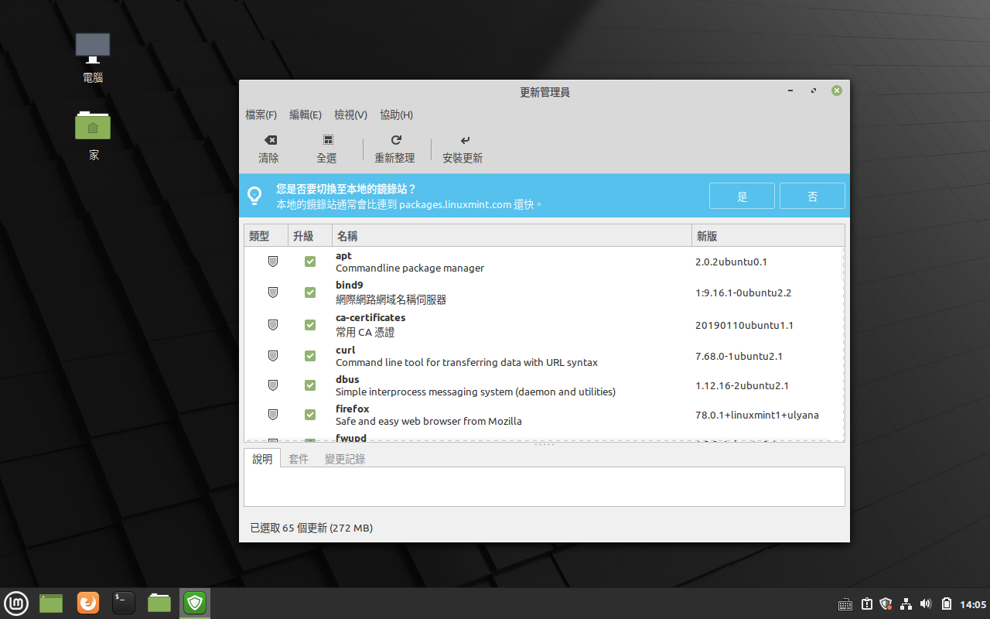Click the volume tray icon
This screenshot has width=990, height=619.
point(927,604)
